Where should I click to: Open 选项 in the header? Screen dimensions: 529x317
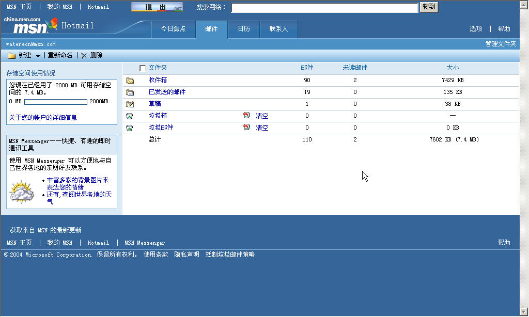click(x=476, y=29)
